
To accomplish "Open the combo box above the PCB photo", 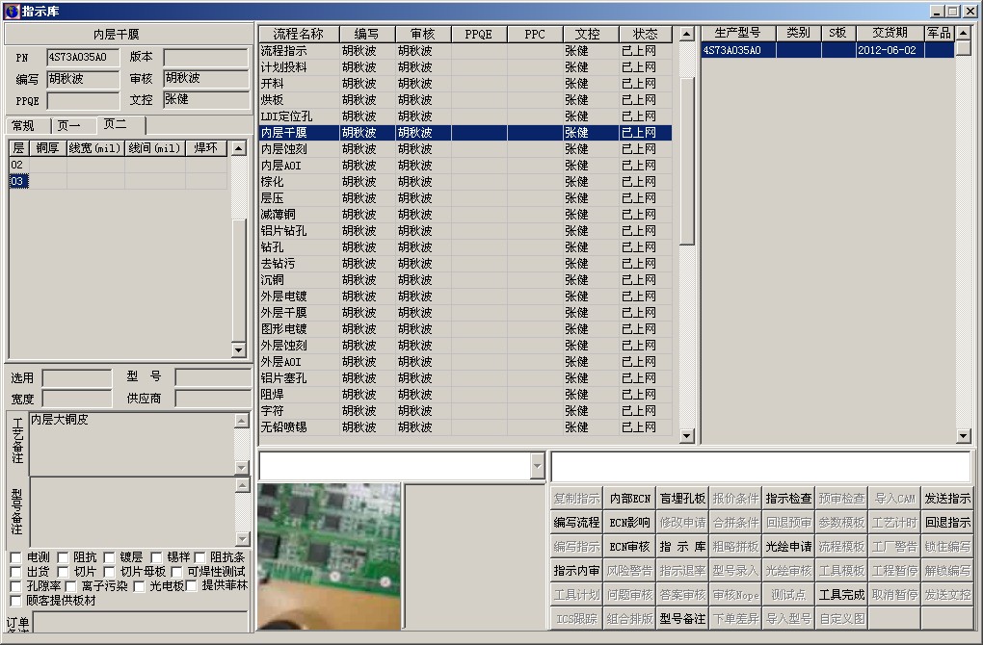I will tap(537, 466).
